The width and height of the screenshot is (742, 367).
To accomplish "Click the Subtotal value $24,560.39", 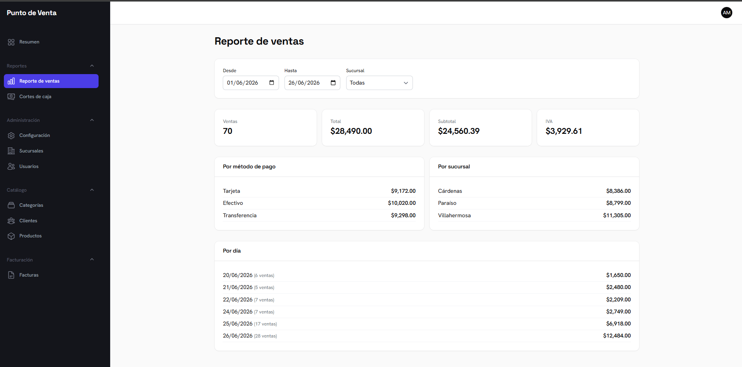I will coord(459,131).
